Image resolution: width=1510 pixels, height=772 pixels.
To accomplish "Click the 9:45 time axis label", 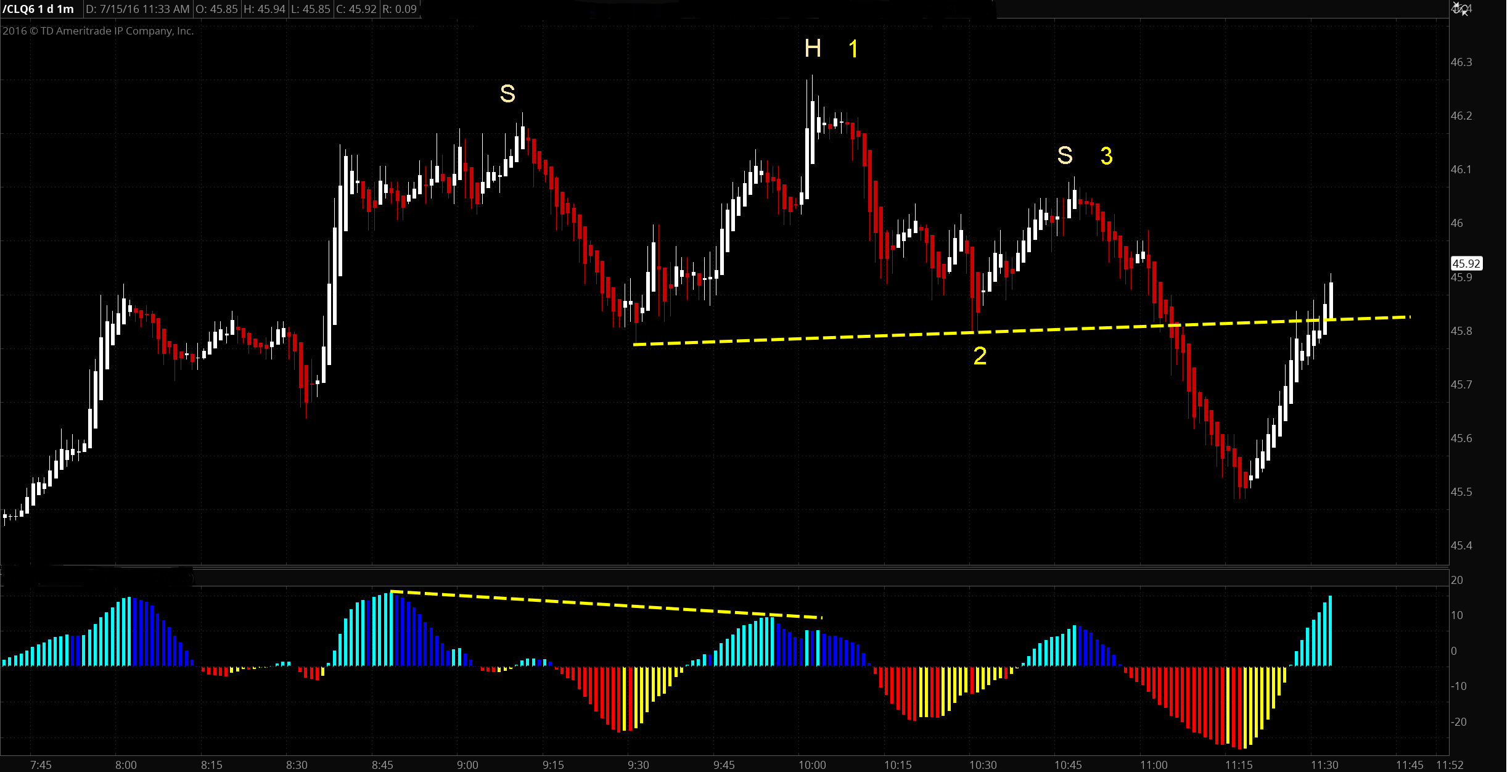I will 724,765.
